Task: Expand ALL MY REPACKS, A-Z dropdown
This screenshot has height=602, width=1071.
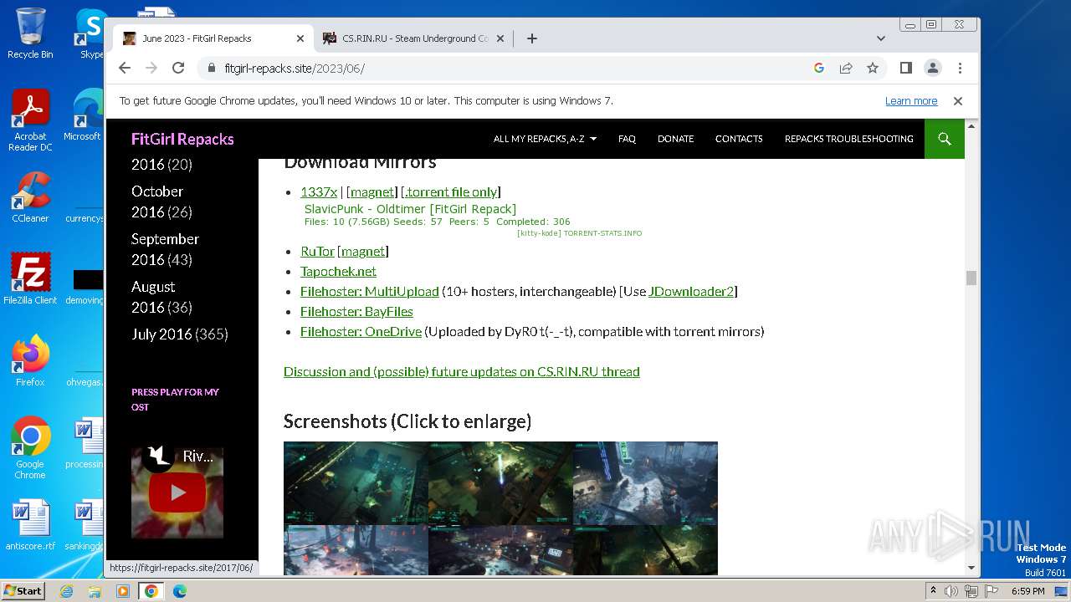Action: click(545, 139)
